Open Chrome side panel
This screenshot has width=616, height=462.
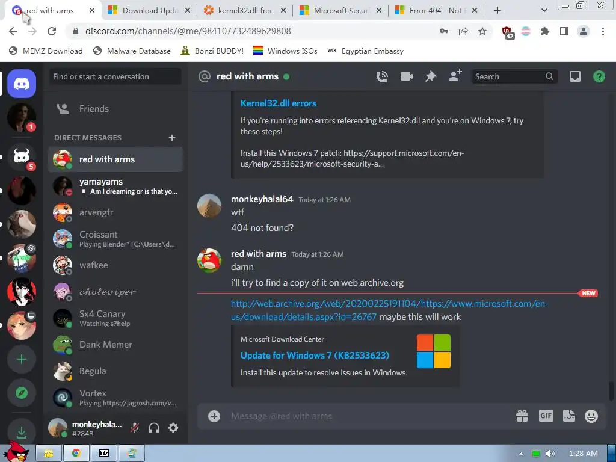tap(564, 31)
